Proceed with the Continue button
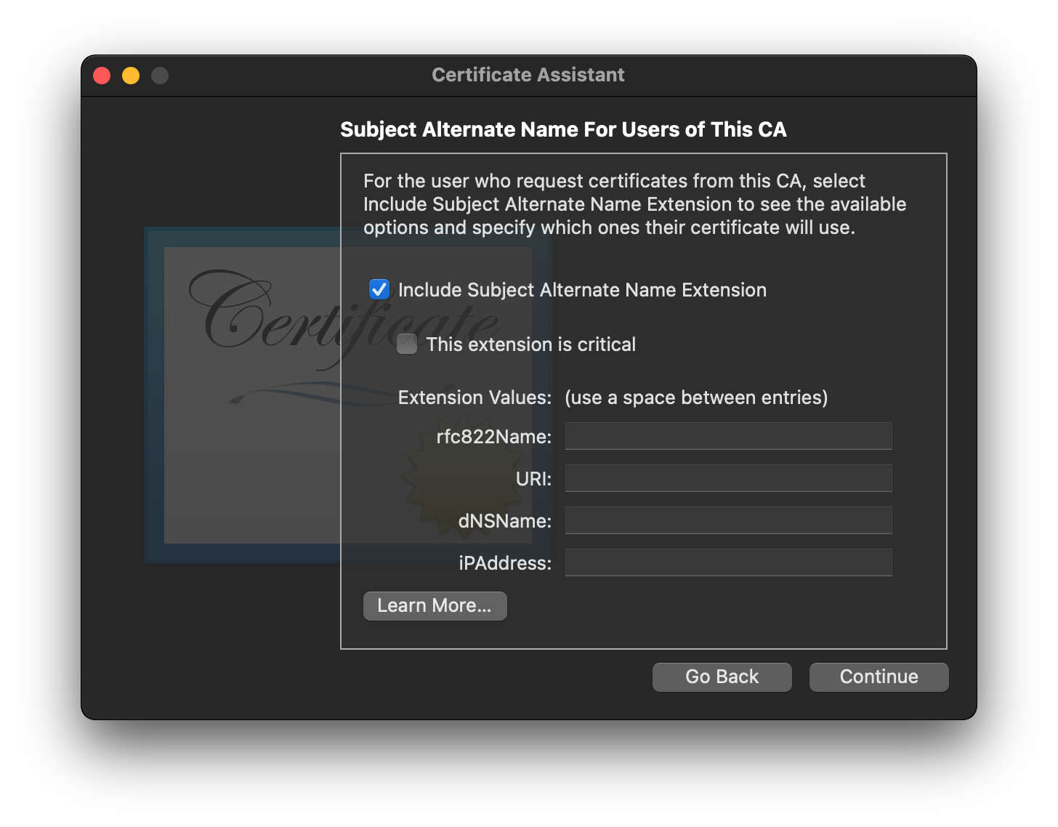This screenshot has height=827, width=1058. [879, 677]
